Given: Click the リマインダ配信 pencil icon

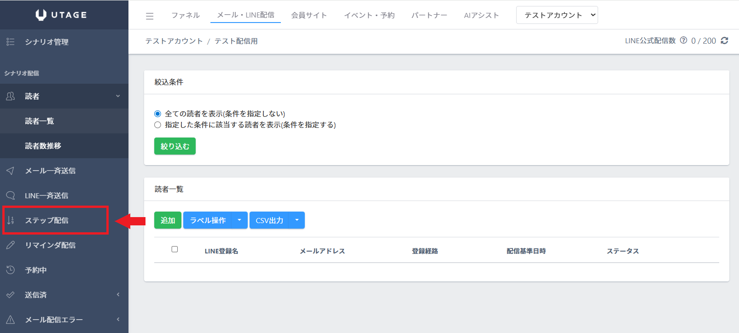Looking at the screenshot, I should coord(11,245).
